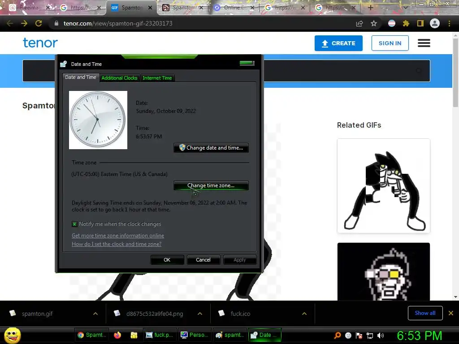Open the striped flag extension icon

[x=392, y=23]
